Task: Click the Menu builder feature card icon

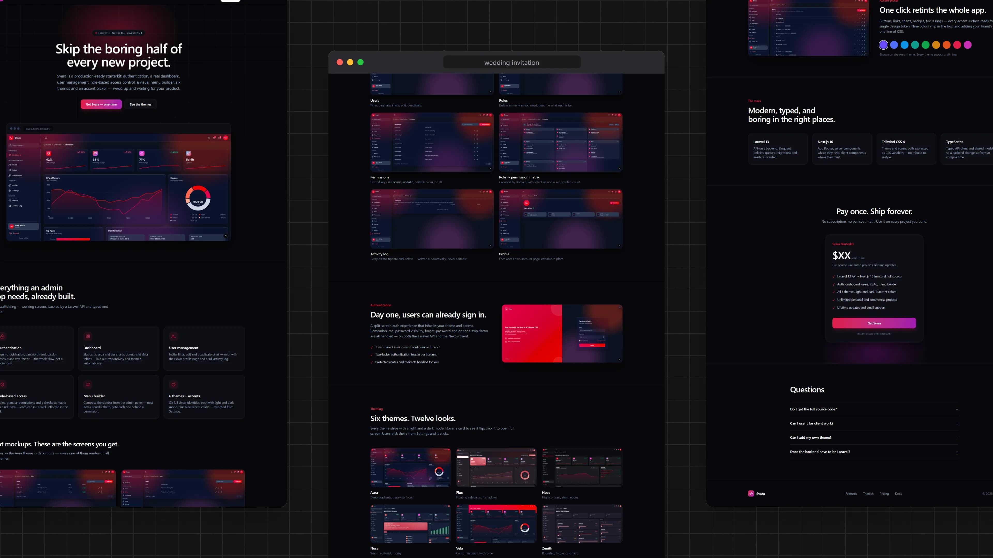Action: [88, 385]
